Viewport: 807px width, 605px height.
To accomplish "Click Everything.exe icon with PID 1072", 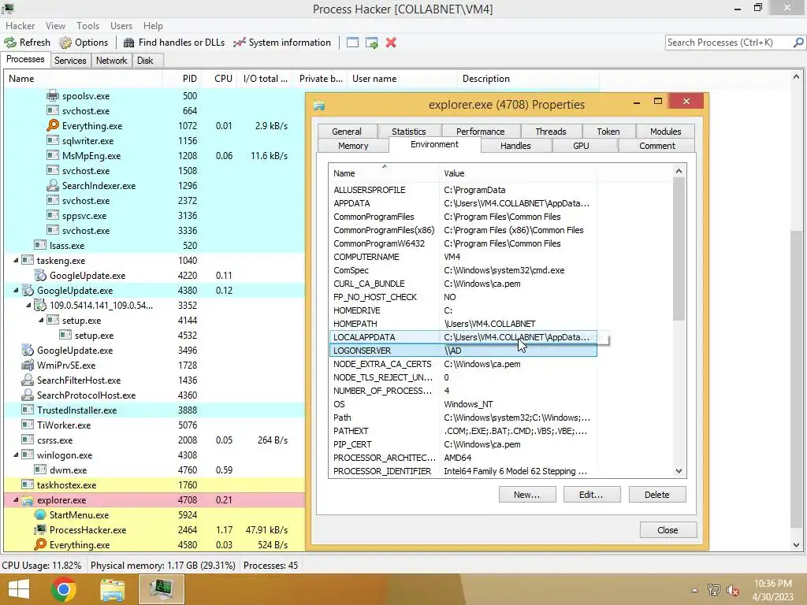I will coord(53,125).
